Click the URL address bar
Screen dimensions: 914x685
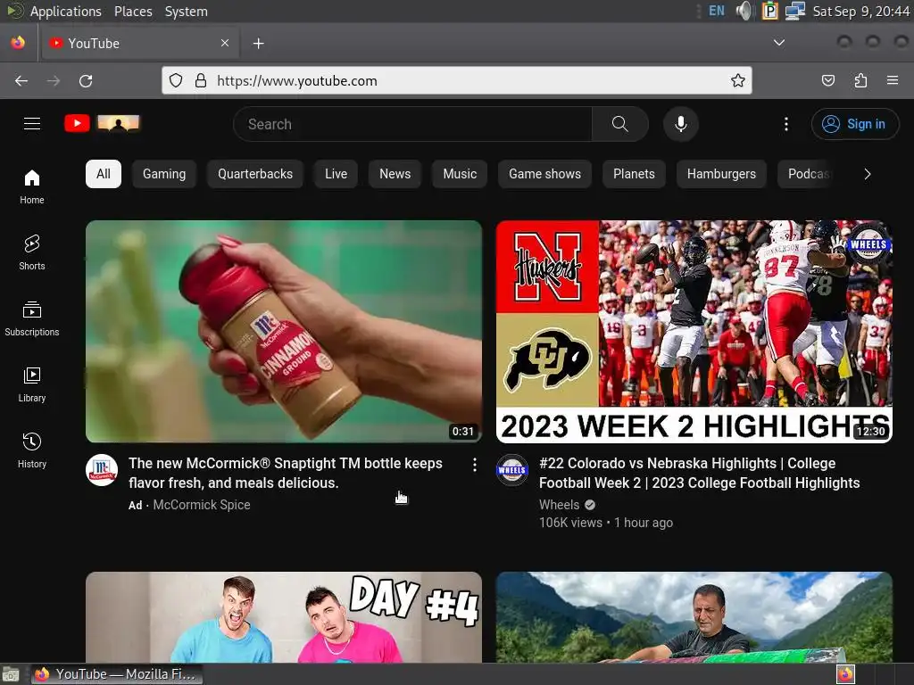(456, 81)
